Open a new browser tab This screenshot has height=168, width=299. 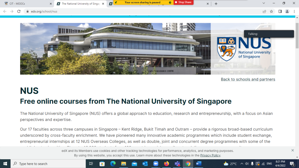click(x=216, y=4)
